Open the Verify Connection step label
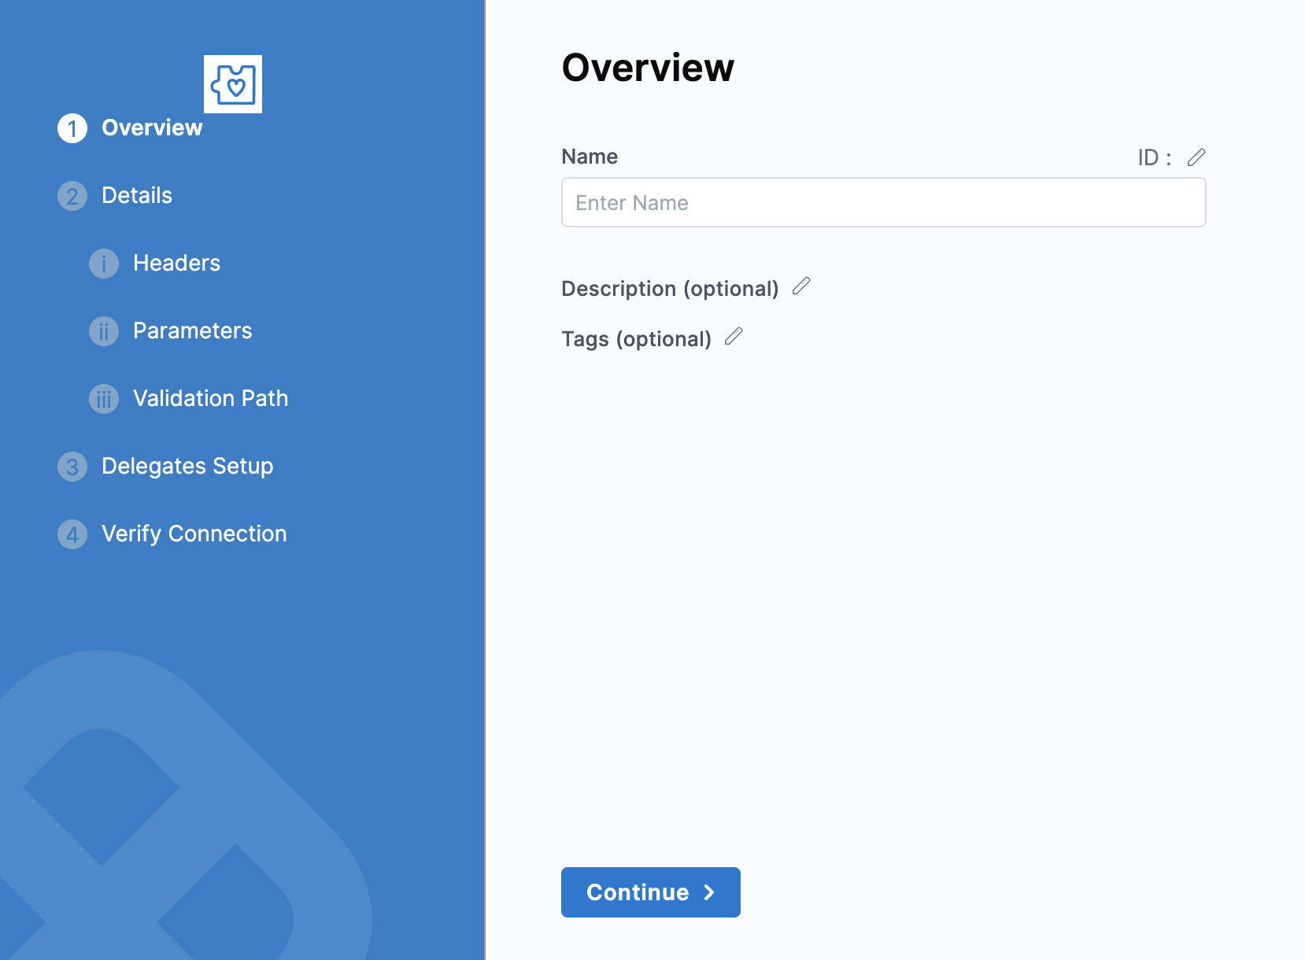Image resolution: width=1305 pixels, height=960 pixels. 194,534
